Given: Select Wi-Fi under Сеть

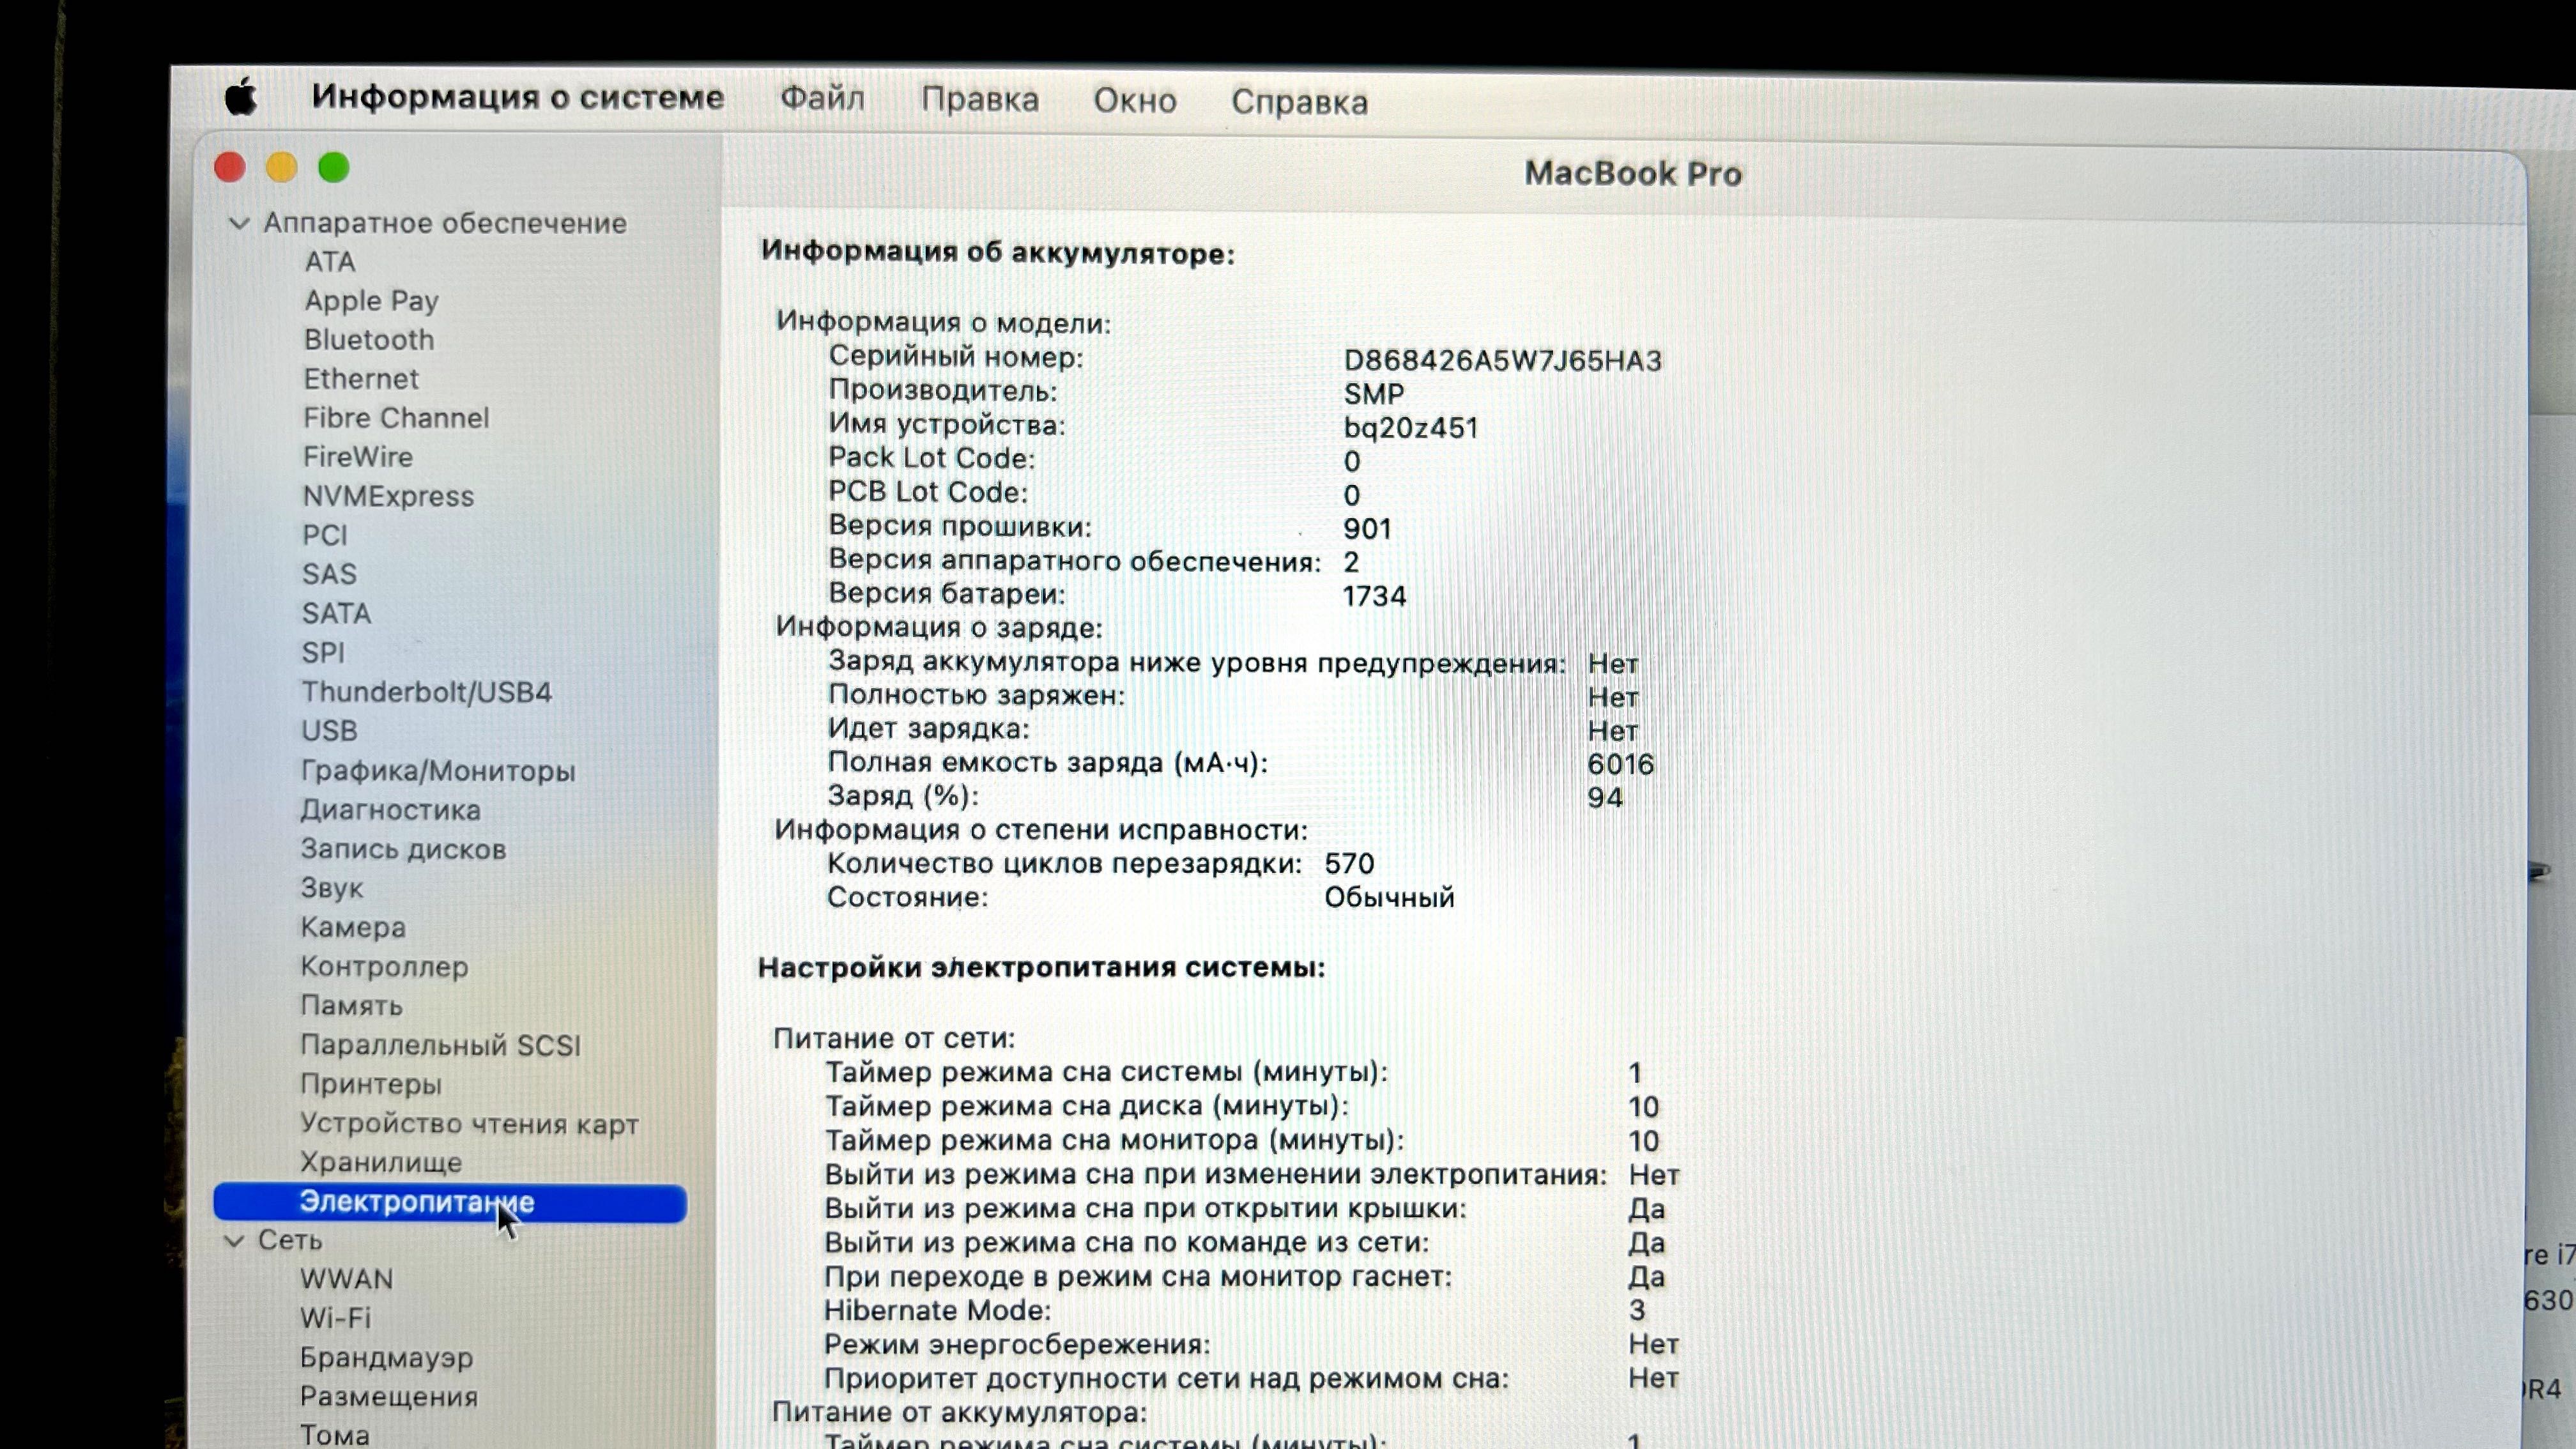Looking at the screenshot, I should 335,1319.
